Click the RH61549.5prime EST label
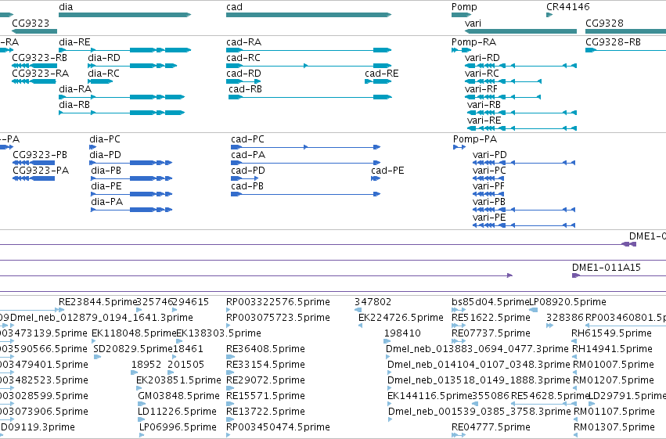 (612, 333)
